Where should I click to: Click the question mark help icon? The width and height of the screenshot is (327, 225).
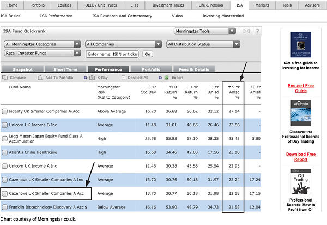click(257, 31)
